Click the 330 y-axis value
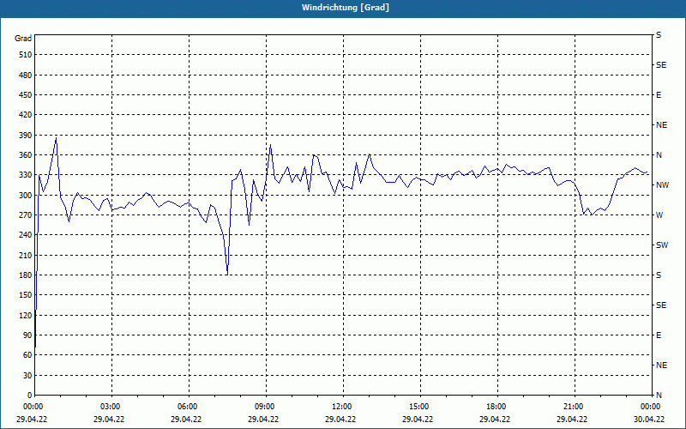 (x=26, y=175)
